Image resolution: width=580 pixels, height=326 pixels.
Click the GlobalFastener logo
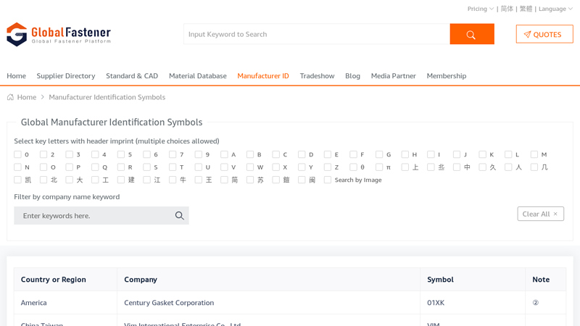coord(59,34)
